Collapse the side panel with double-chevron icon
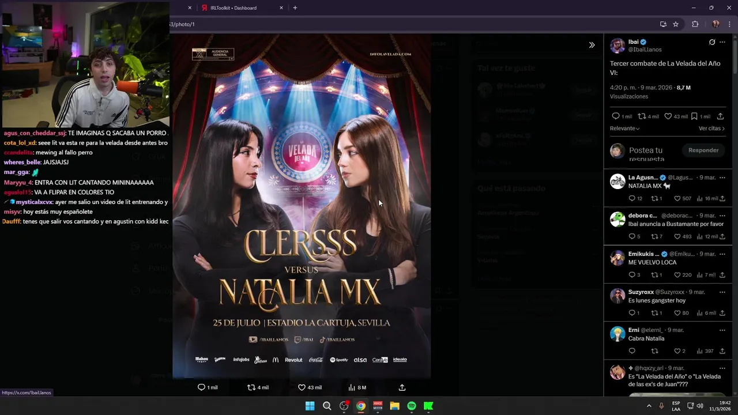Viewport: 738px width, 415px height. click(592, 45)
